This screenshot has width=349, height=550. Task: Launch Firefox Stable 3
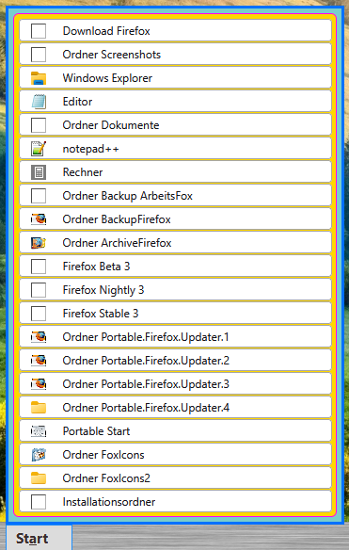click(175, 313)
